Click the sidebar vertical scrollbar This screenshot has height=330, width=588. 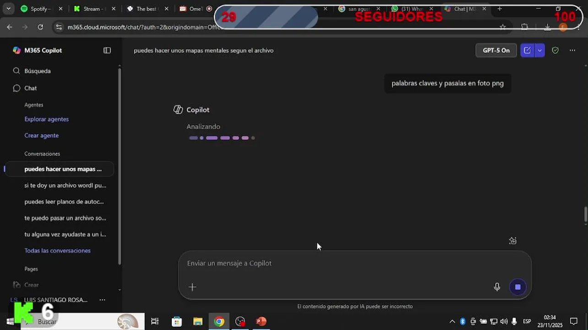pyautogui.click(x=120, y=166)
